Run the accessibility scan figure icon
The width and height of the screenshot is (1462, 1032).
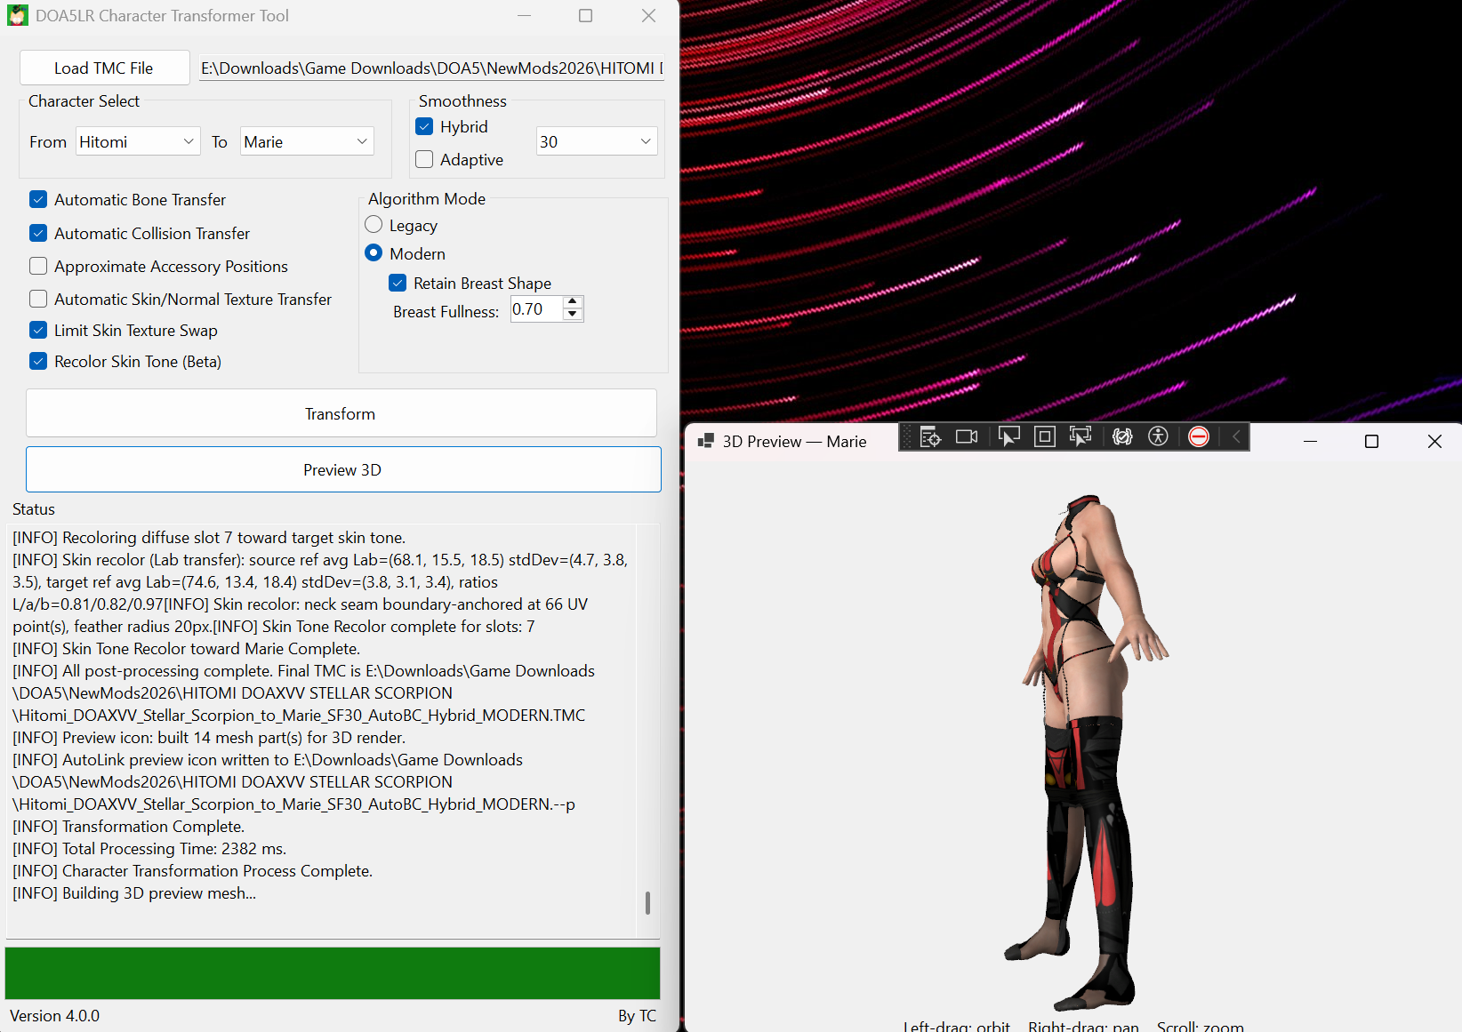(x=1158, y=436)
